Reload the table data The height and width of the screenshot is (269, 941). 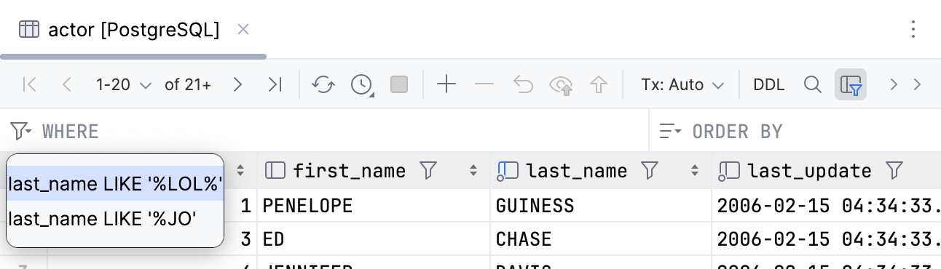(323, 84)
